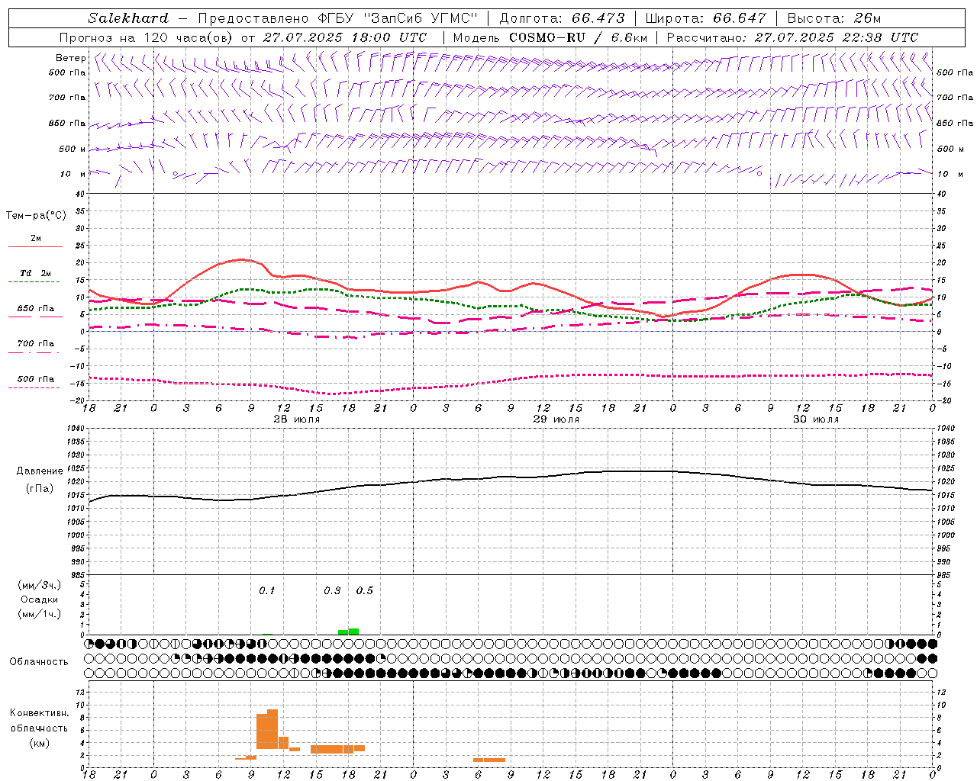This screenshot has height=781, width=977.
Task: Click the green precipitation bars below 0.5
Action: 348,632
